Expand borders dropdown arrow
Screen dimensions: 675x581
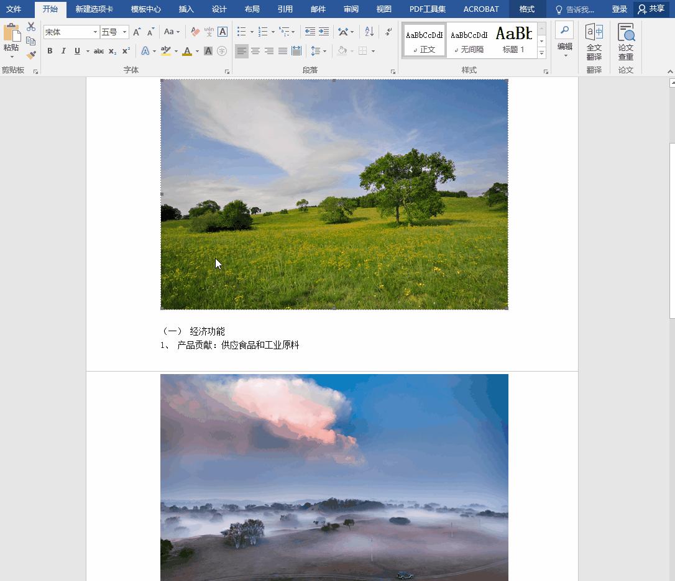tap(373, 51)
